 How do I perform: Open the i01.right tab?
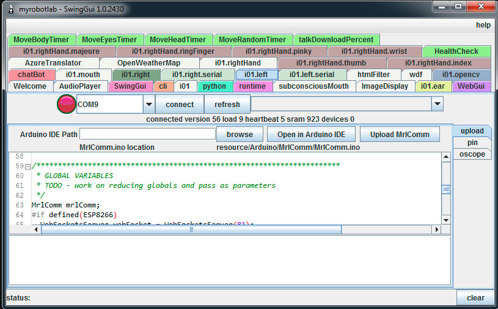[x=136, y=75]
